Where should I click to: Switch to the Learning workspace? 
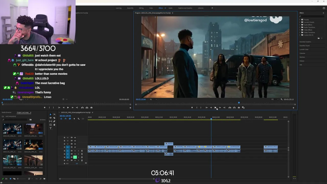point(119,8)
